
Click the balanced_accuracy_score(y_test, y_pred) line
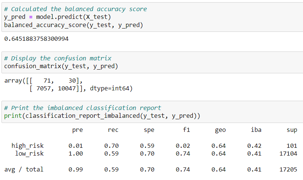pos(74,25)
